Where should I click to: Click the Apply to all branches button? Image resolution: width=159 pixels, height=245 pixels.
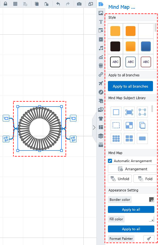coord(130,86)
